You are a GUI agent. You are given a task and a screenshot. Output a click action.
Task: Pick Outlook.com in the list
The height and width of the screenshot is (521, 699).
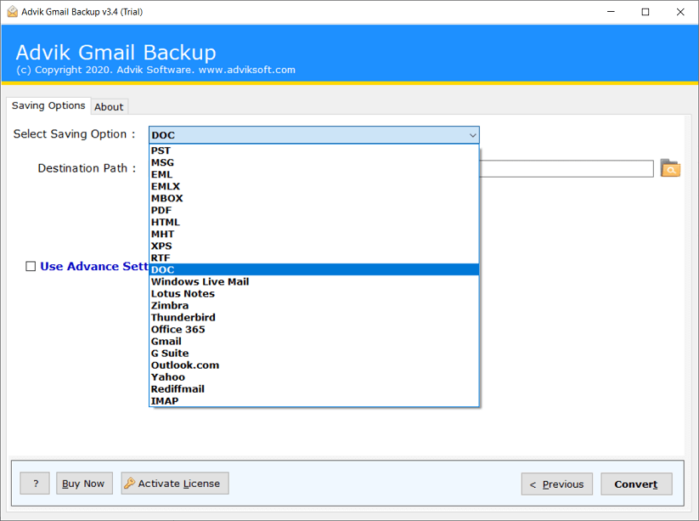coord(314,365)
